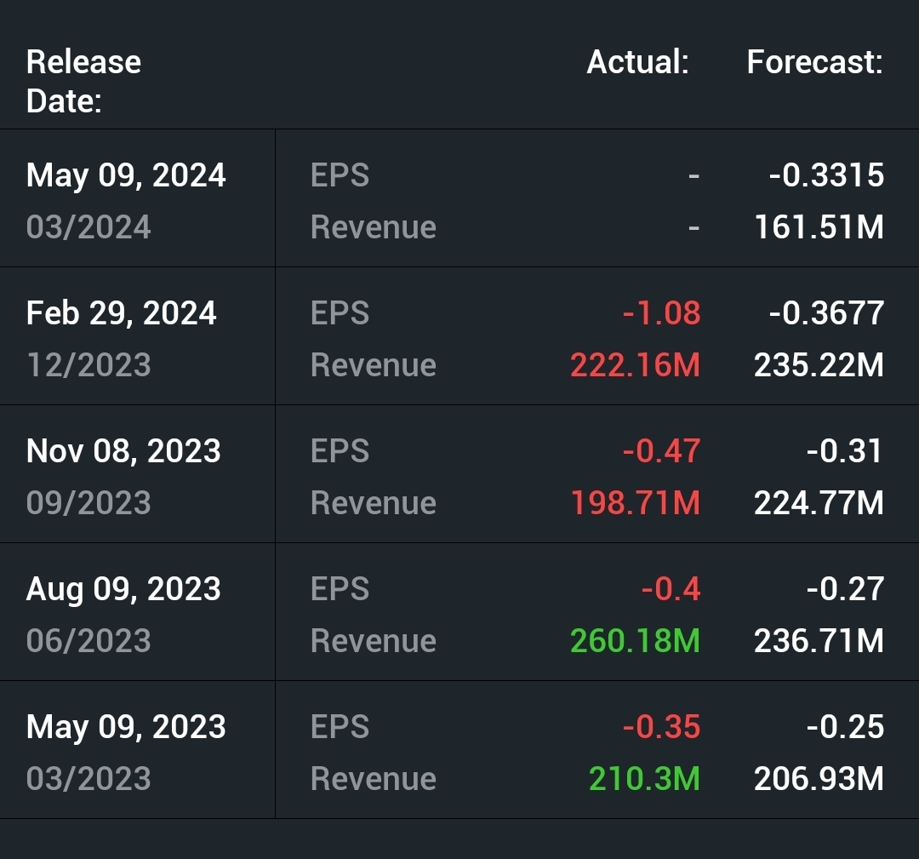Click the Forecast column header
Viewport: 919px width, 859px height.
click(x=814, y=62)
